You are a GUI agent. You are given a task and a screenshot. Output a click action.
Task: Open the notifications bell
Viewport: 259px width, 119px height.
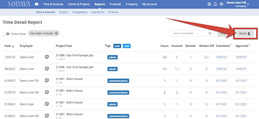coord(215,4)
